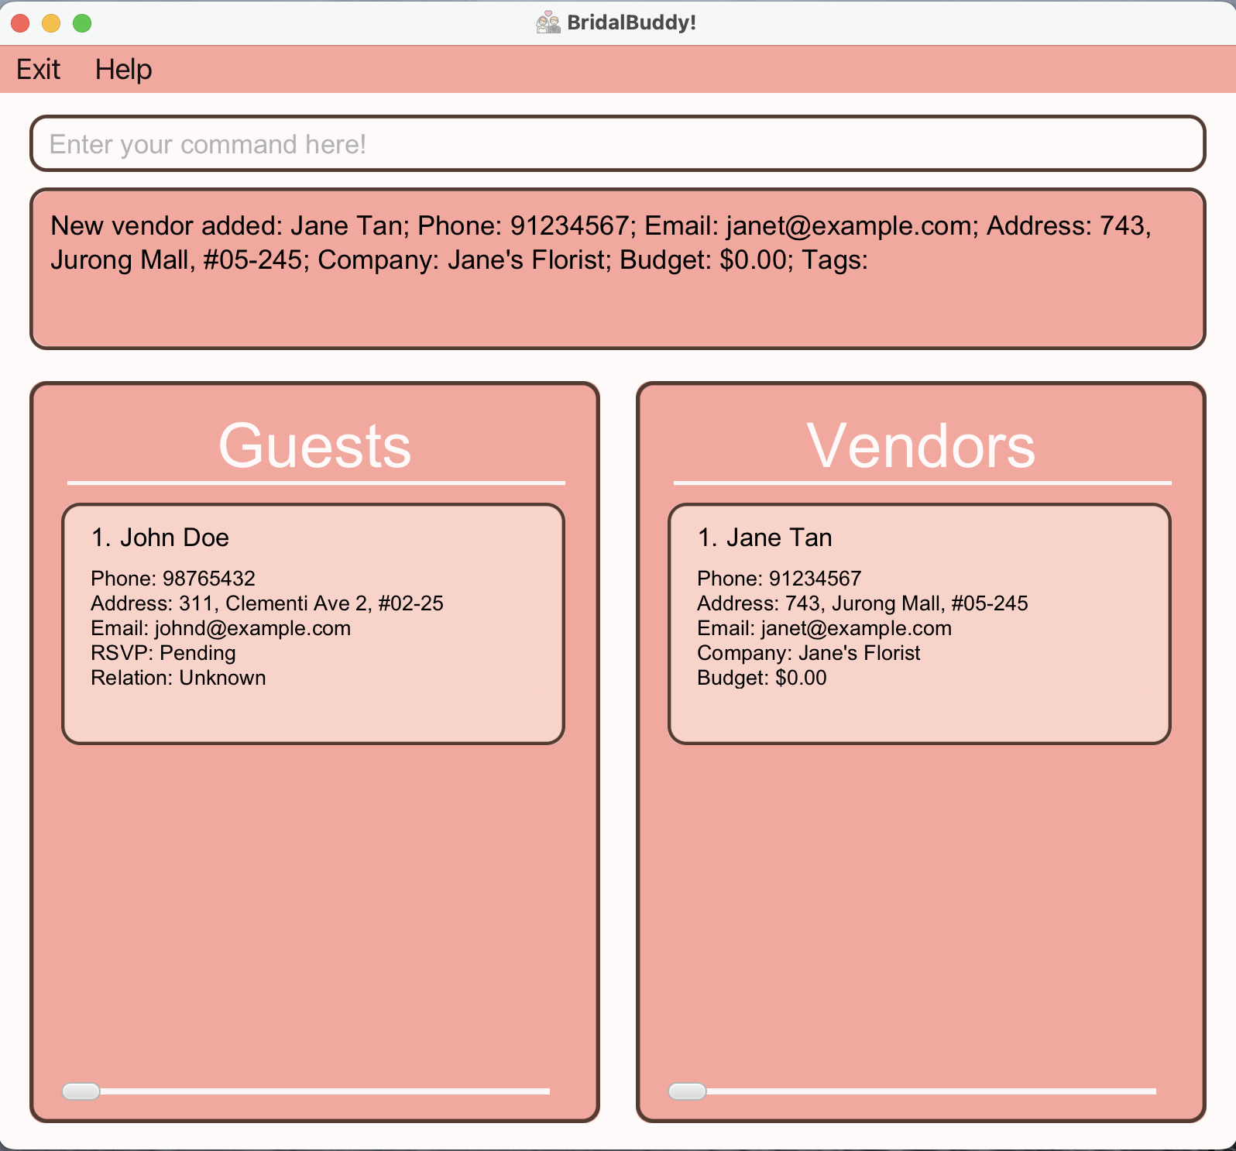Select the John Doe guest card
1236x1151 pixels.
click(313, 624)
